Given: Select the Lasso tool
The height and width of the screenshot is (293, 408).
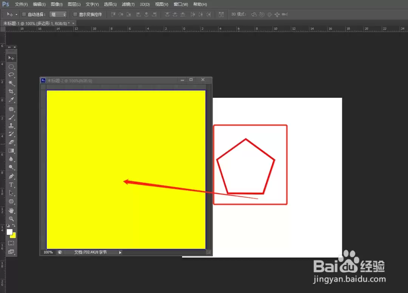Looking at the screenshot, I should coord(11,75).
